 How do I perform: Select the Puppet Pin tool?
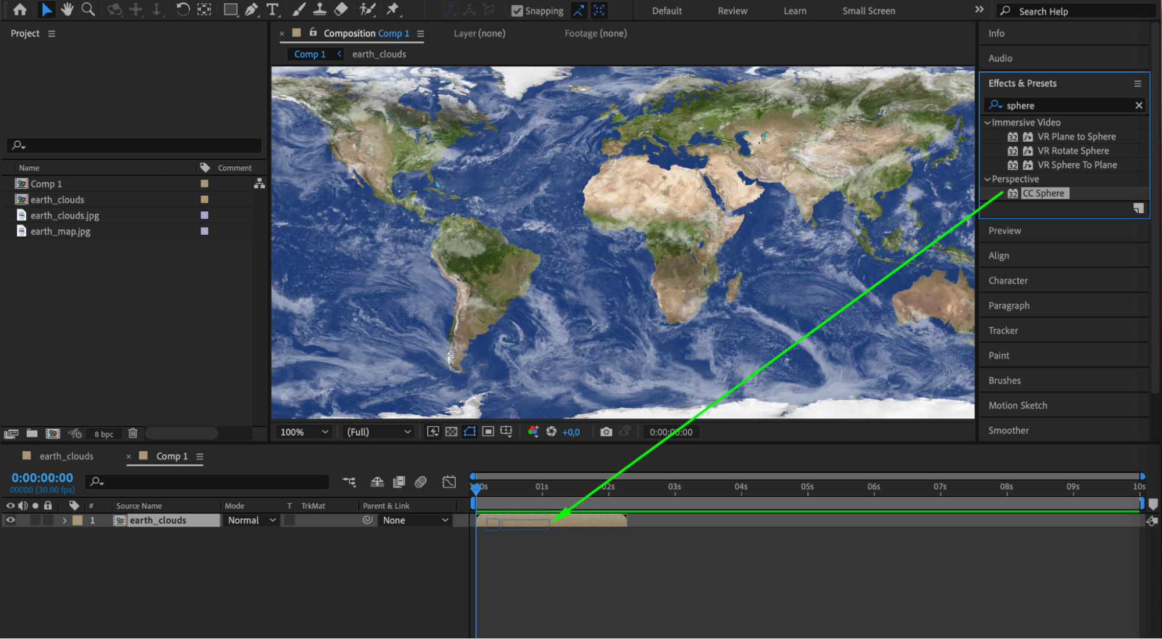tap(393, 9)
